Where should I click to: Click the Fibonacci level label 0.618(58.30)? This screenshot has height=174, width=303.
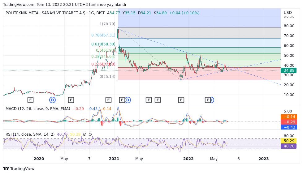coord(103,44)
